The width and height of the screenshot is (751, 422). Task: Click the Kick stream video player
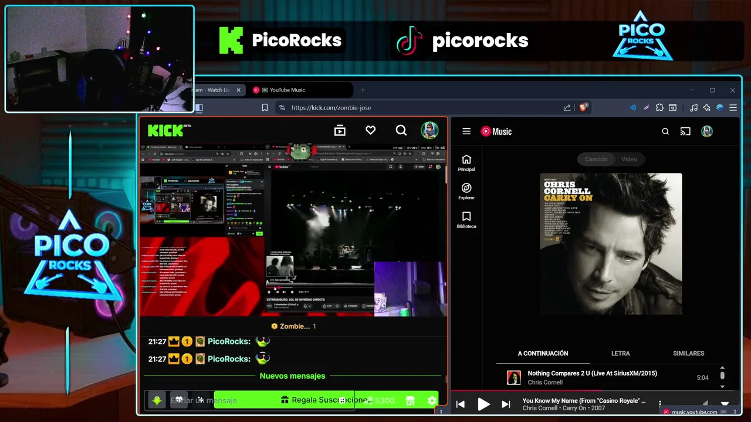[x=293, y=230]
